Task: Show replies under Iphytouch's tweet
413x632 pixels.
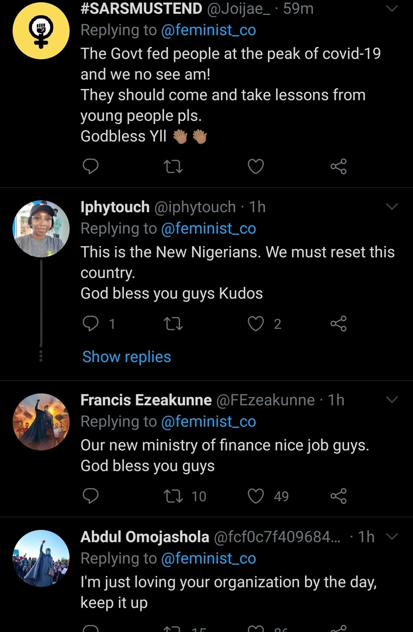Action: point(126,357)
